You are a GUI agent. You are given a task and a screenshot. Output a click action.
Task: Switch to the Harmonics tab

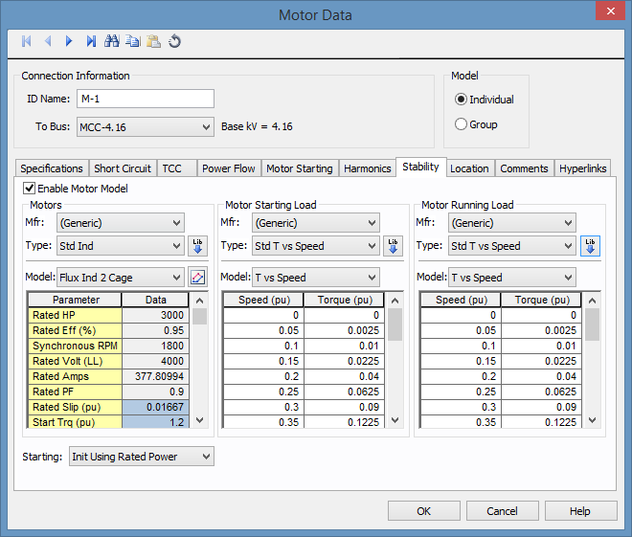(x=367, y=168)
